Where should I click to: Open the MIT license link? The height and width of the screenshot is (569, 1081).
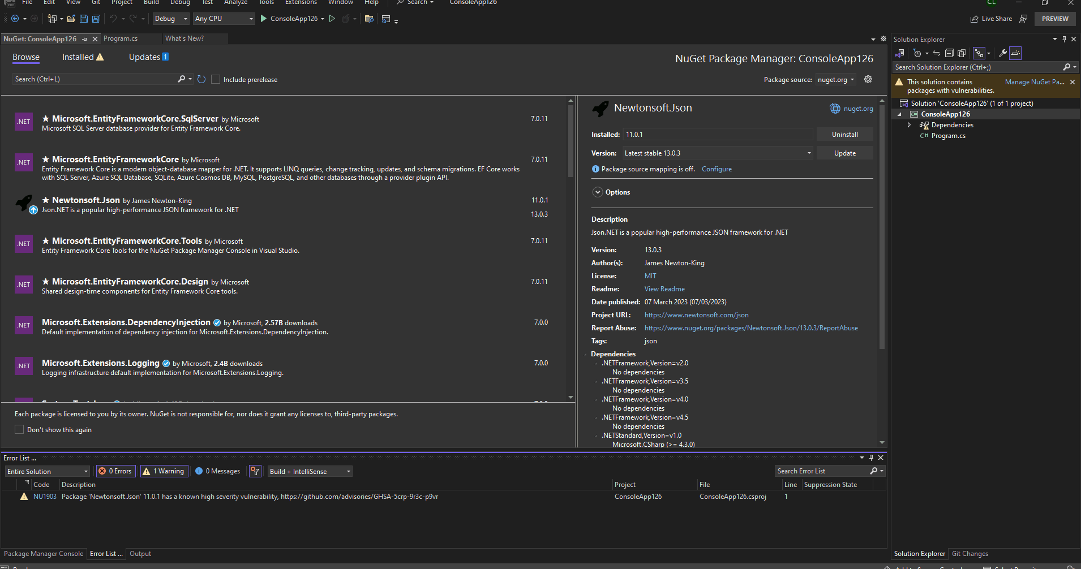pos(650,276)
